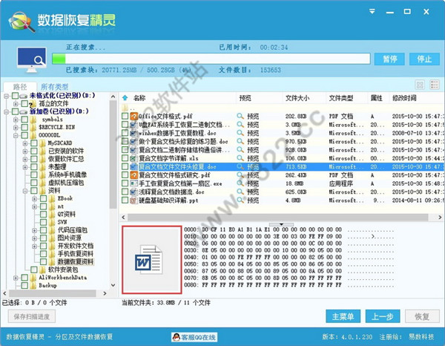Open the title bar dropdown menu icon
Screen dimensions: 445x346
pyautogui.click(x=372, y=11)
